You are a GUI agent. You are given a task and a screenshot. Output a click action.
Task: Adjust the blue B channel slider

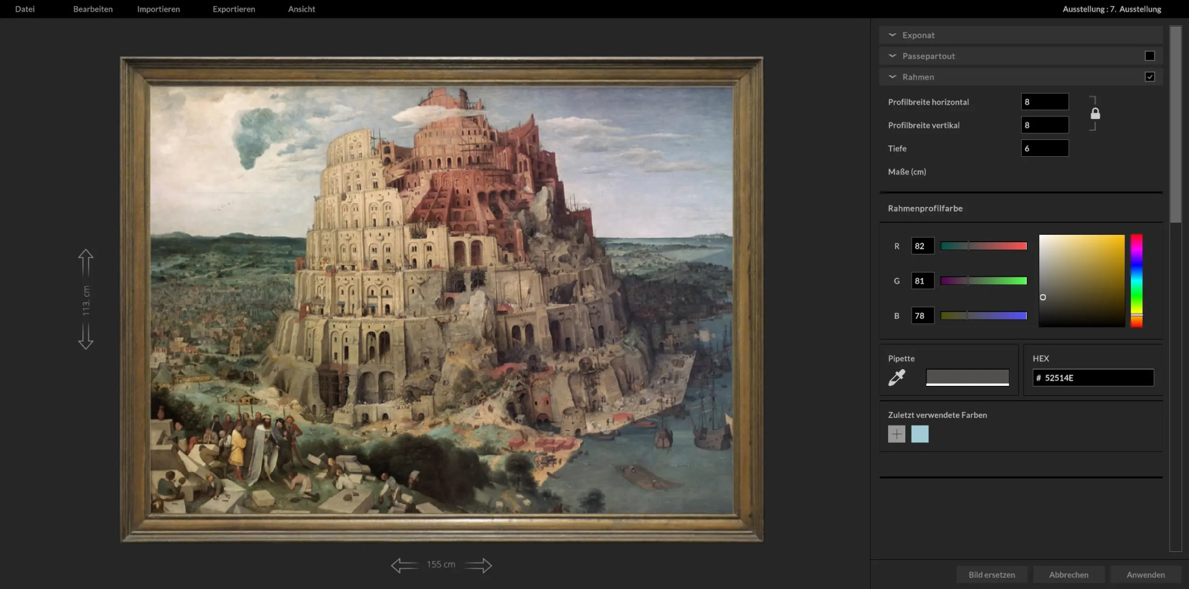point(983,316)
